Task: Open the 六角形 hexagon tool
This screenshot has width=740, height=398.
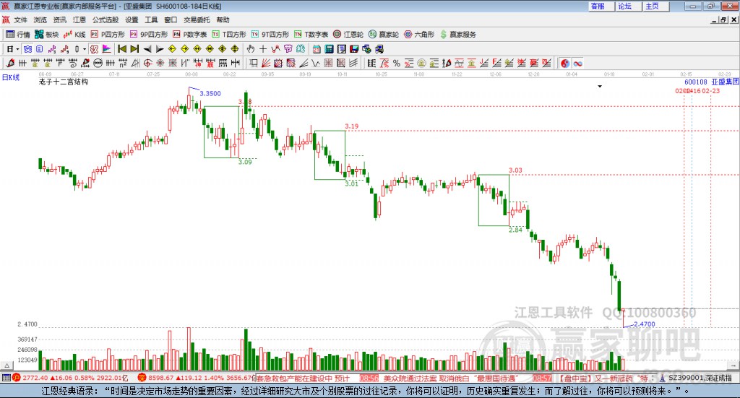Action: tap(419, 35)
